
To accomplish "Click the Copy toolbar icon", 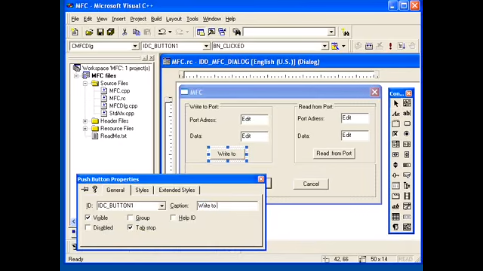I will 136,32.
